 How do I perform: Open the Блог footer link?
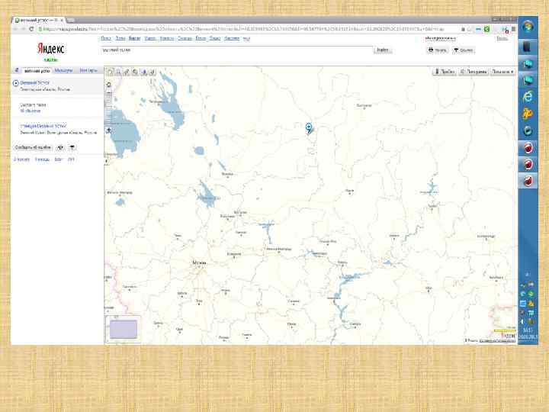click(x=58, y=159)
